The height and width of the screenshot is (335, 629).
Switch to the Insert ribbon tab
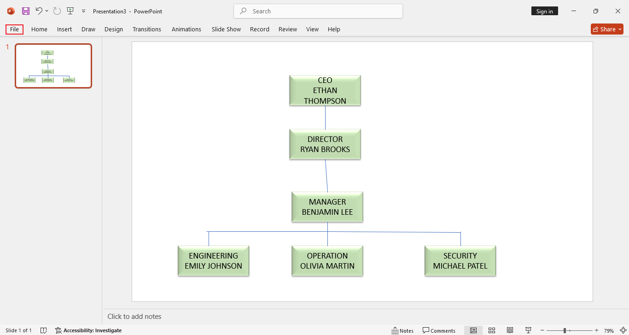64,29
